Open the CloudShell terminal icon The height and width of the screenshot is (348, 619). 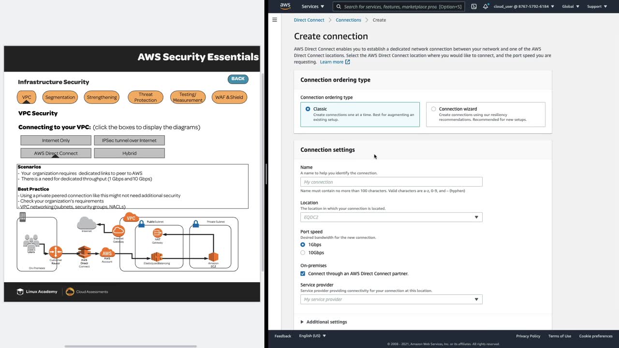(x=473, y=6)
